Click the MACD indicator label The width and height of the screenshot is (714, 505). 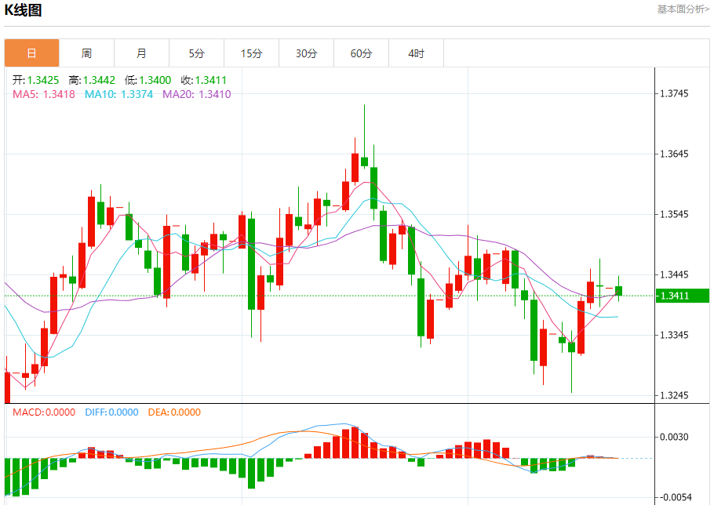[44, 412]
